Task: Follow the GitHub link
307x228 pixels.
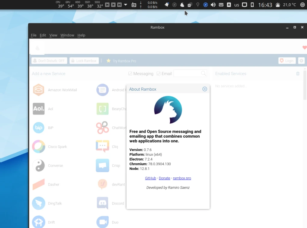Action: [150, 178]
